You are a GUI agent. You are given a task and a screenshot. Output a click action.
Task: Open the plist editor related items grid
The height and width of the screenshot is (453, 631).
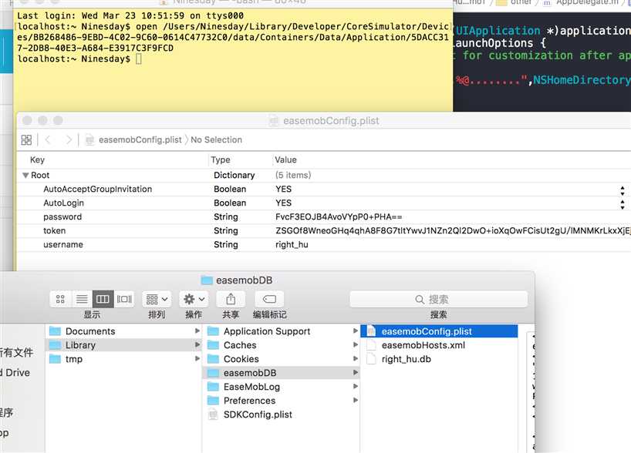click(x=26, y=140)
